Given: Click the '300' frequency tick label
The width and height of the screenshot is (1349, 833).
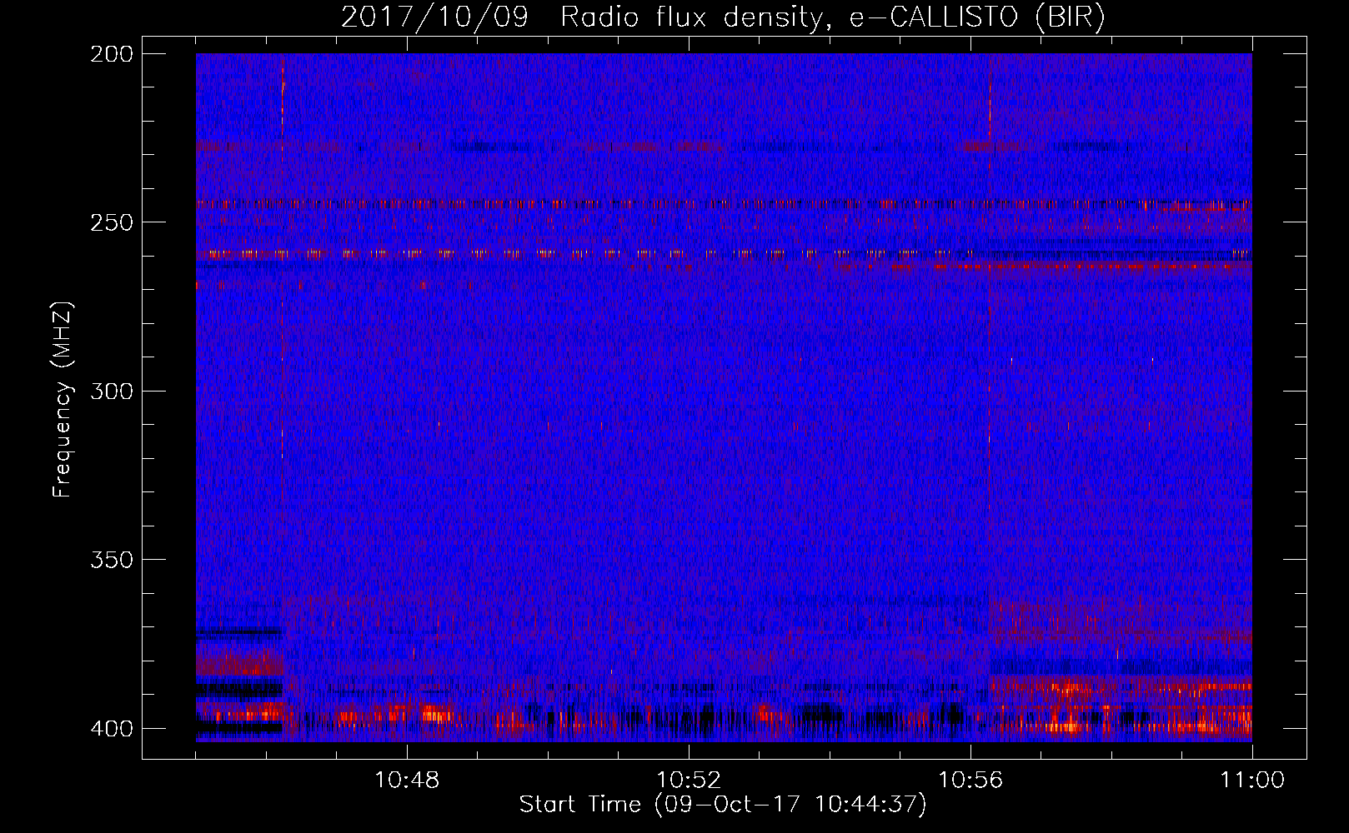Looking at the screenshot, I should [112, 392].
